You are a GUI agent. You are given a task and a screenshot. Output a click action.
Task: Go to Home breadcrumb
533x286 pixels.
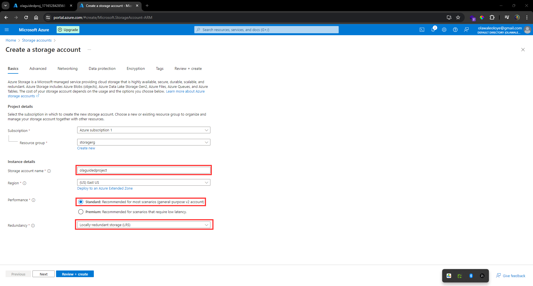[11, 40]
